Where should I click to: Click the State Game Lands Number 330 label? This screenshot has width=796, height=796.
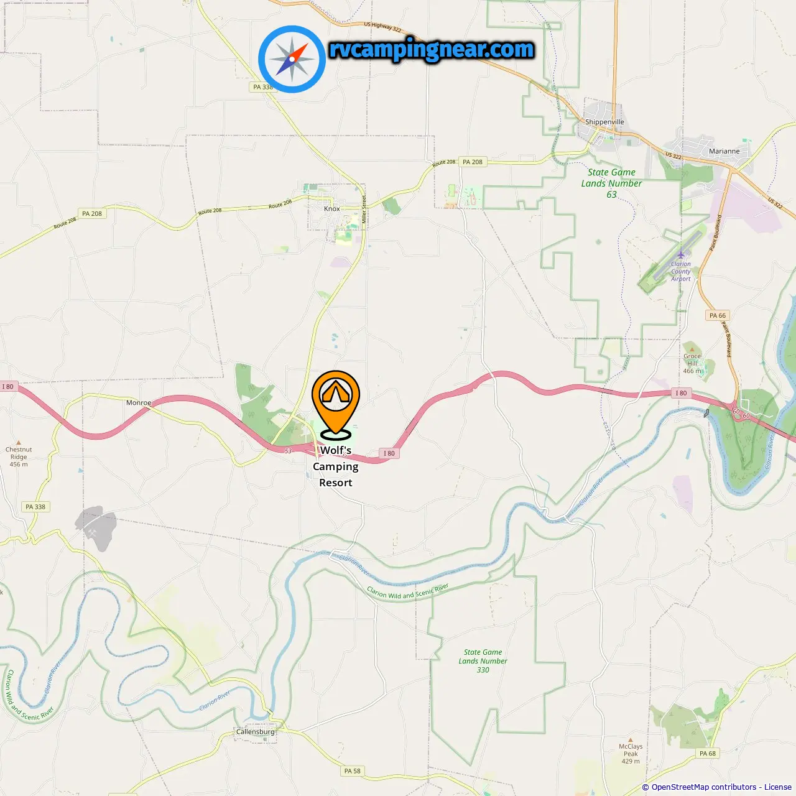pyautogui.click(x=483, y=661)
